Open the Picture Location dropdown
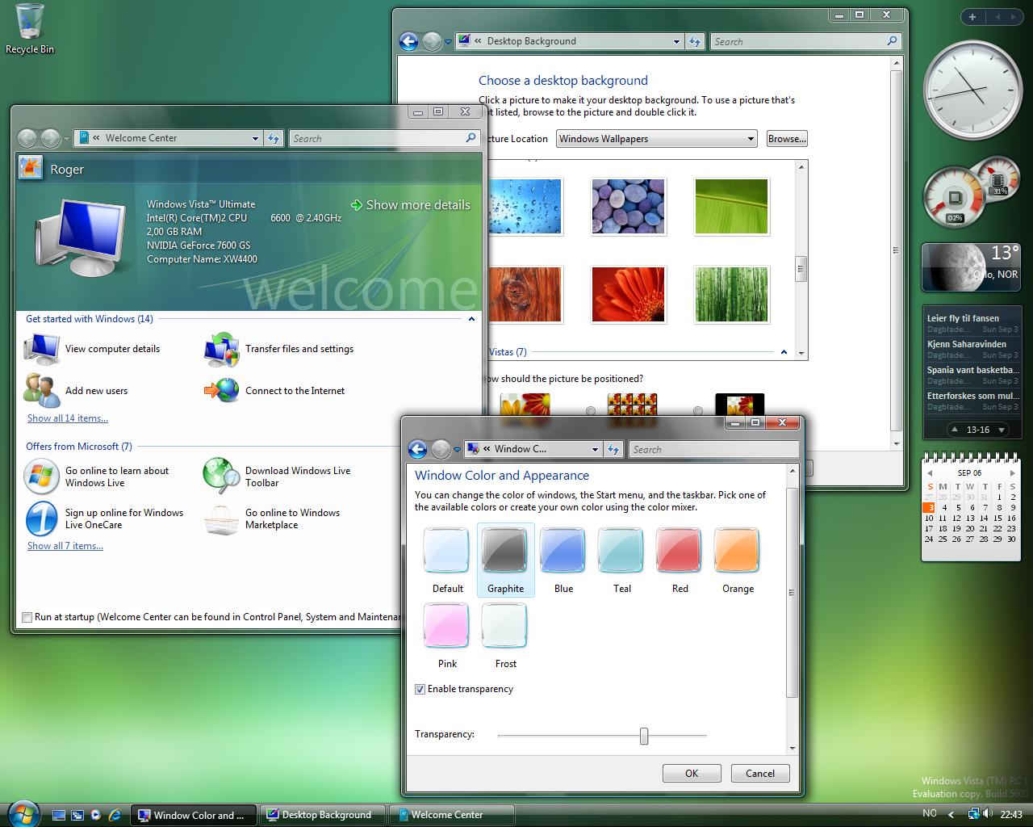 pos(656,139)
